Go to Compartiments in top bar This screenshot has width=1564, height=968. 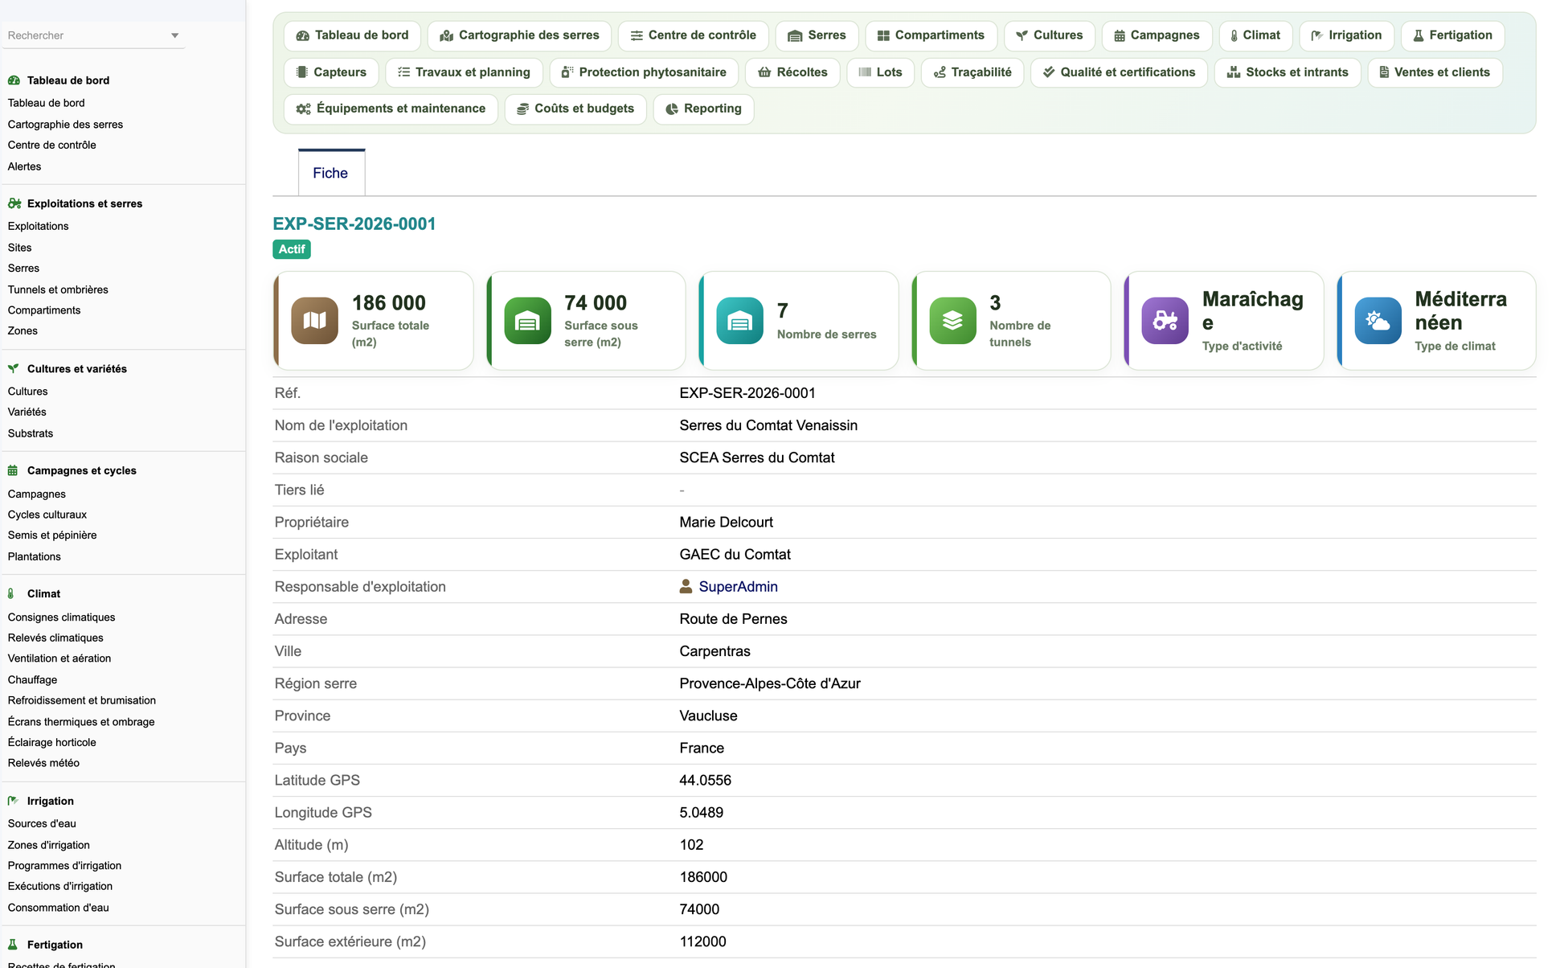931,35
